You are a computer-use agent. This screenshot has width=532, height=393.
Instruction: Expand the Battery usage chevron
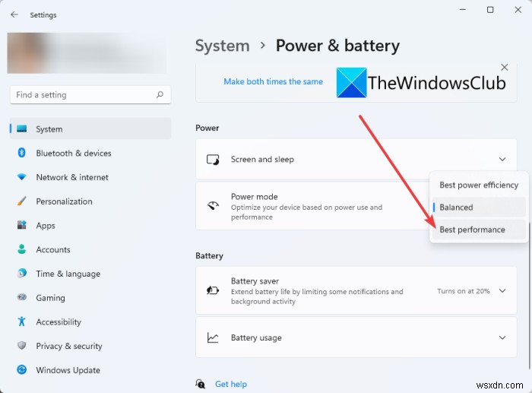[x=502, y=338]
